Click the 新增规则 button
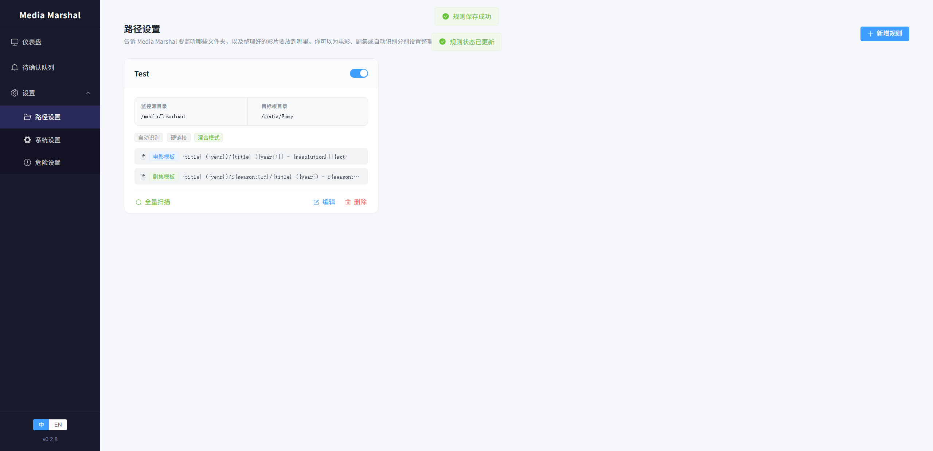This screenshot has width=933, height=451. coord(885,34)
